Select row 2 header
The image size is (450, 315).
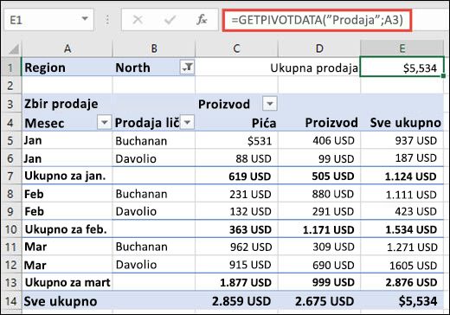pos(10,86)
